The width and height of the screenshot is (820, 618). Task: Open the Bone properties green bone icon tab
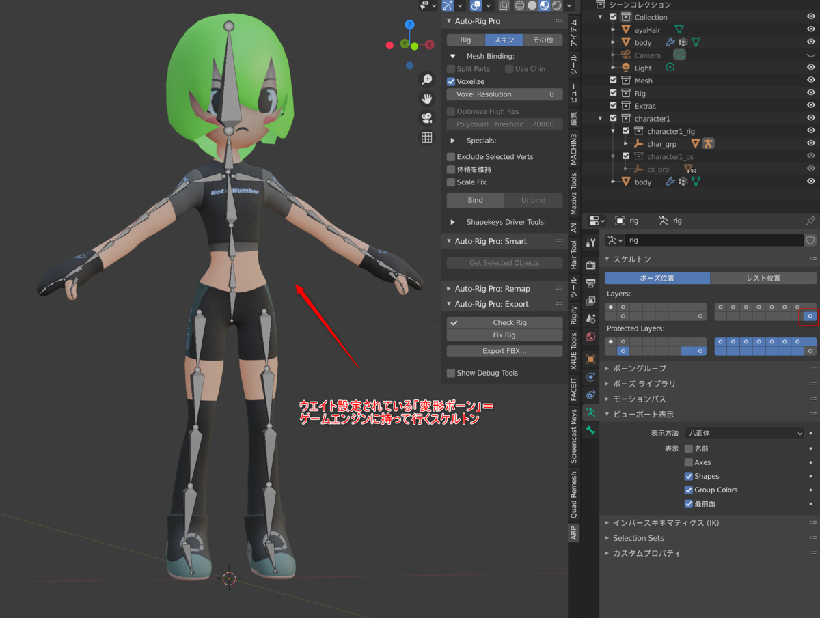[x=590, y=431]
